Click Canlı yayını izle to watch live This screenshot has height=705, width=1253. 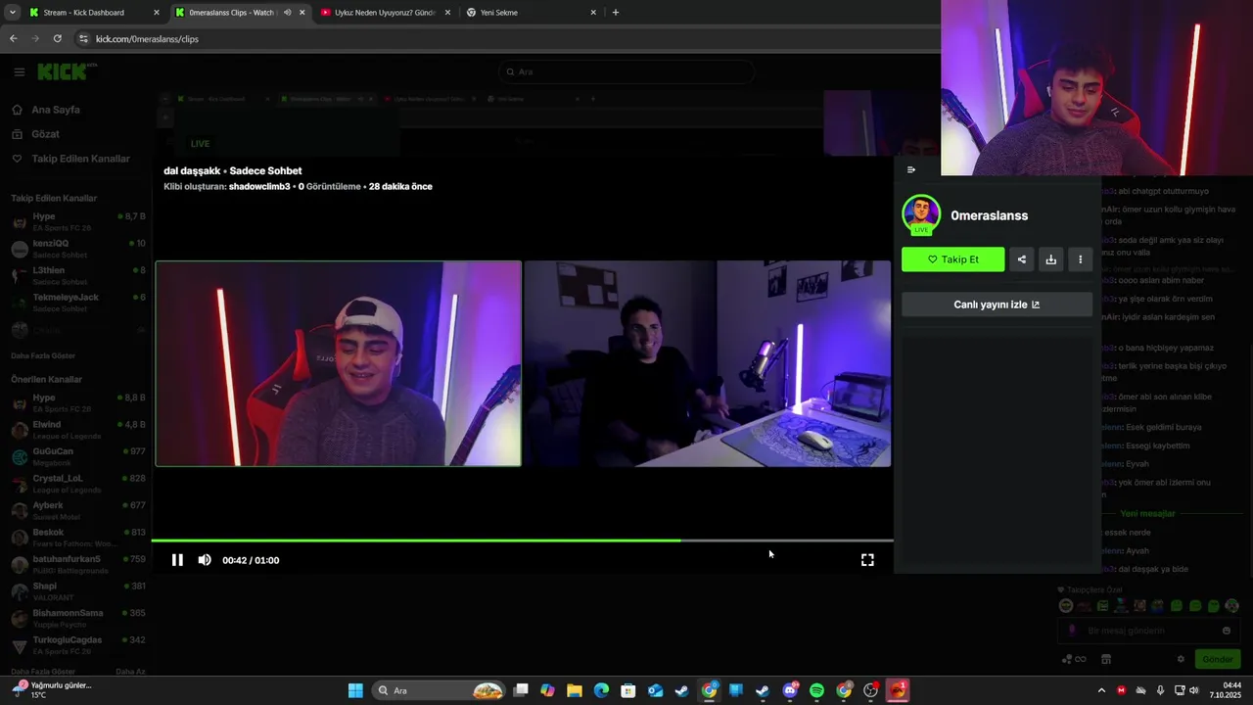point(997,305)
